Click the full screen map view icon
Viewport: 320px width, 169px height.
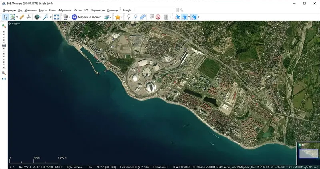(56, 17)
